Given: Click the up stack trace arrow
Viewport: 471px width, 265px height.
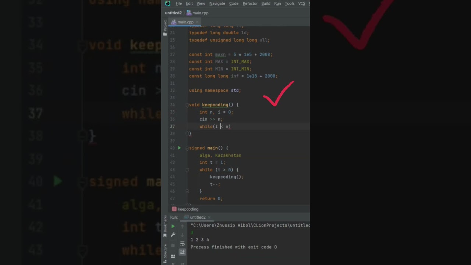Looking at the screenshot, I should (x=182, y=226).
